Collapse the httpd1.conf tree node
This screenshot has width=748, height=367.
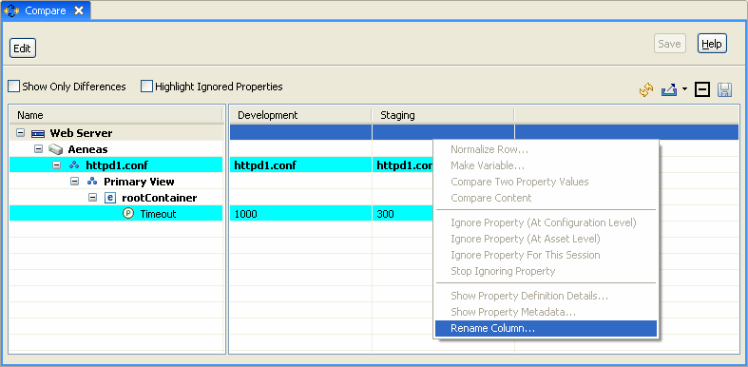pyautogui.click(x=57, y=165)
